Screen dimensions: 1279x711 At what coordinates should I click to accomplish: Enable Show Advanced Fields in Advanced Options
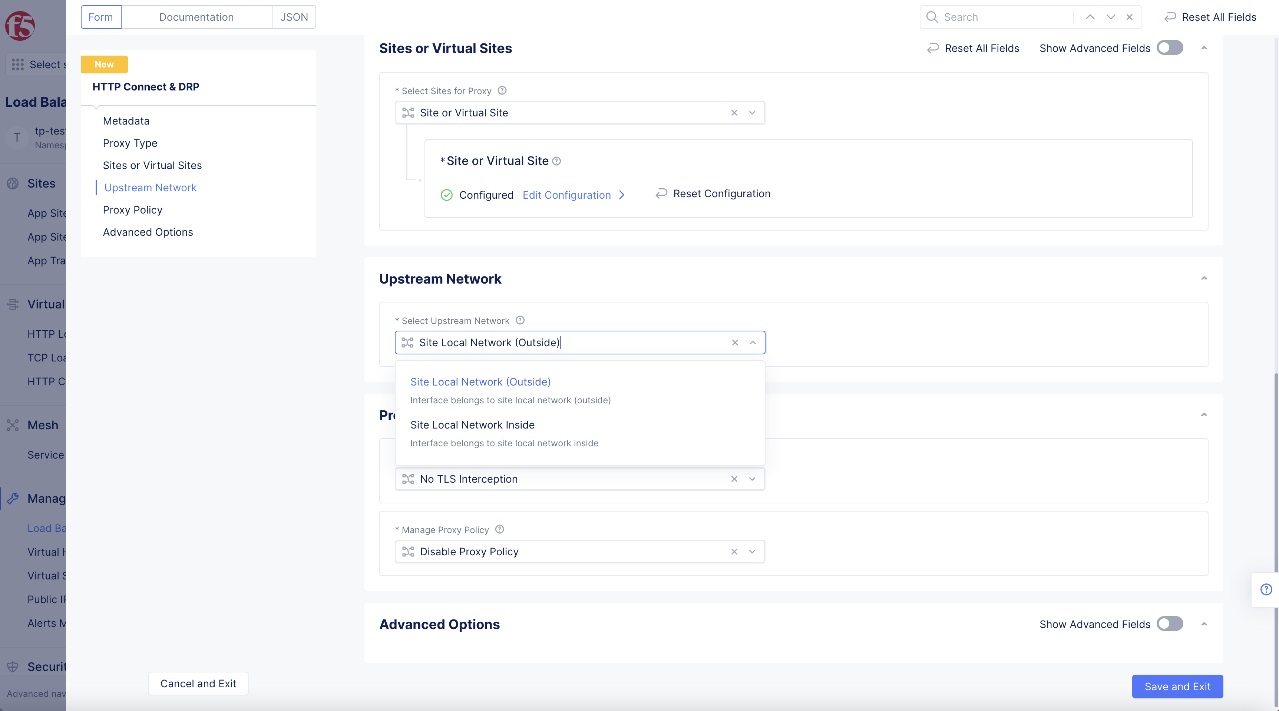pos(1170,624)
